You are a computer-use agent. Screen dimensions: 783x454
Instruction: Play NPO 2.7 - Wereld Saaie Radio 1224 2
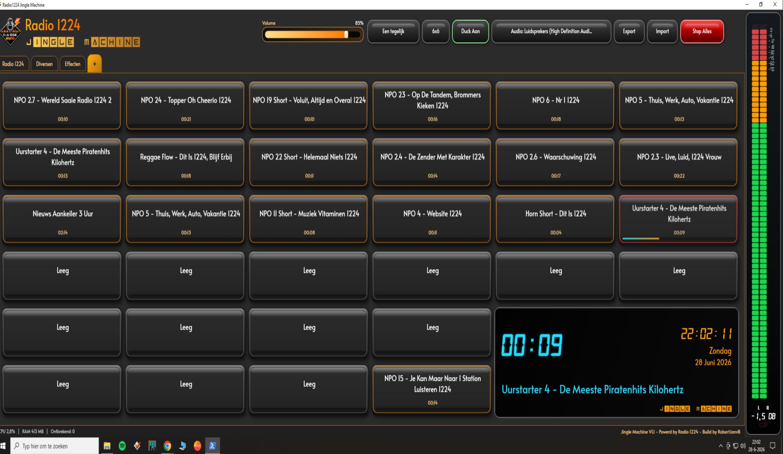(62, 105)
